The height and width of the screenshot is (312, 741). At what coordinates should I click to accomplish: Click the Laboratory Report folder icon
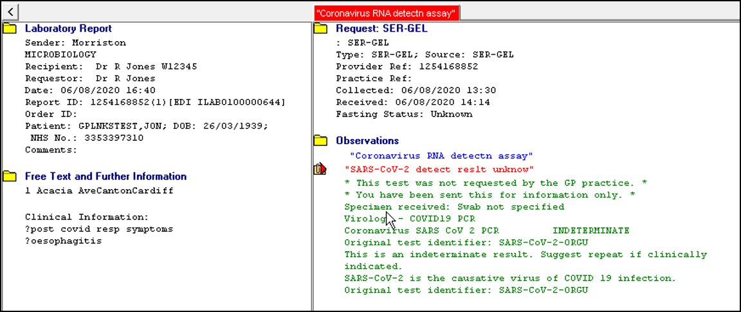click(10, 29)
